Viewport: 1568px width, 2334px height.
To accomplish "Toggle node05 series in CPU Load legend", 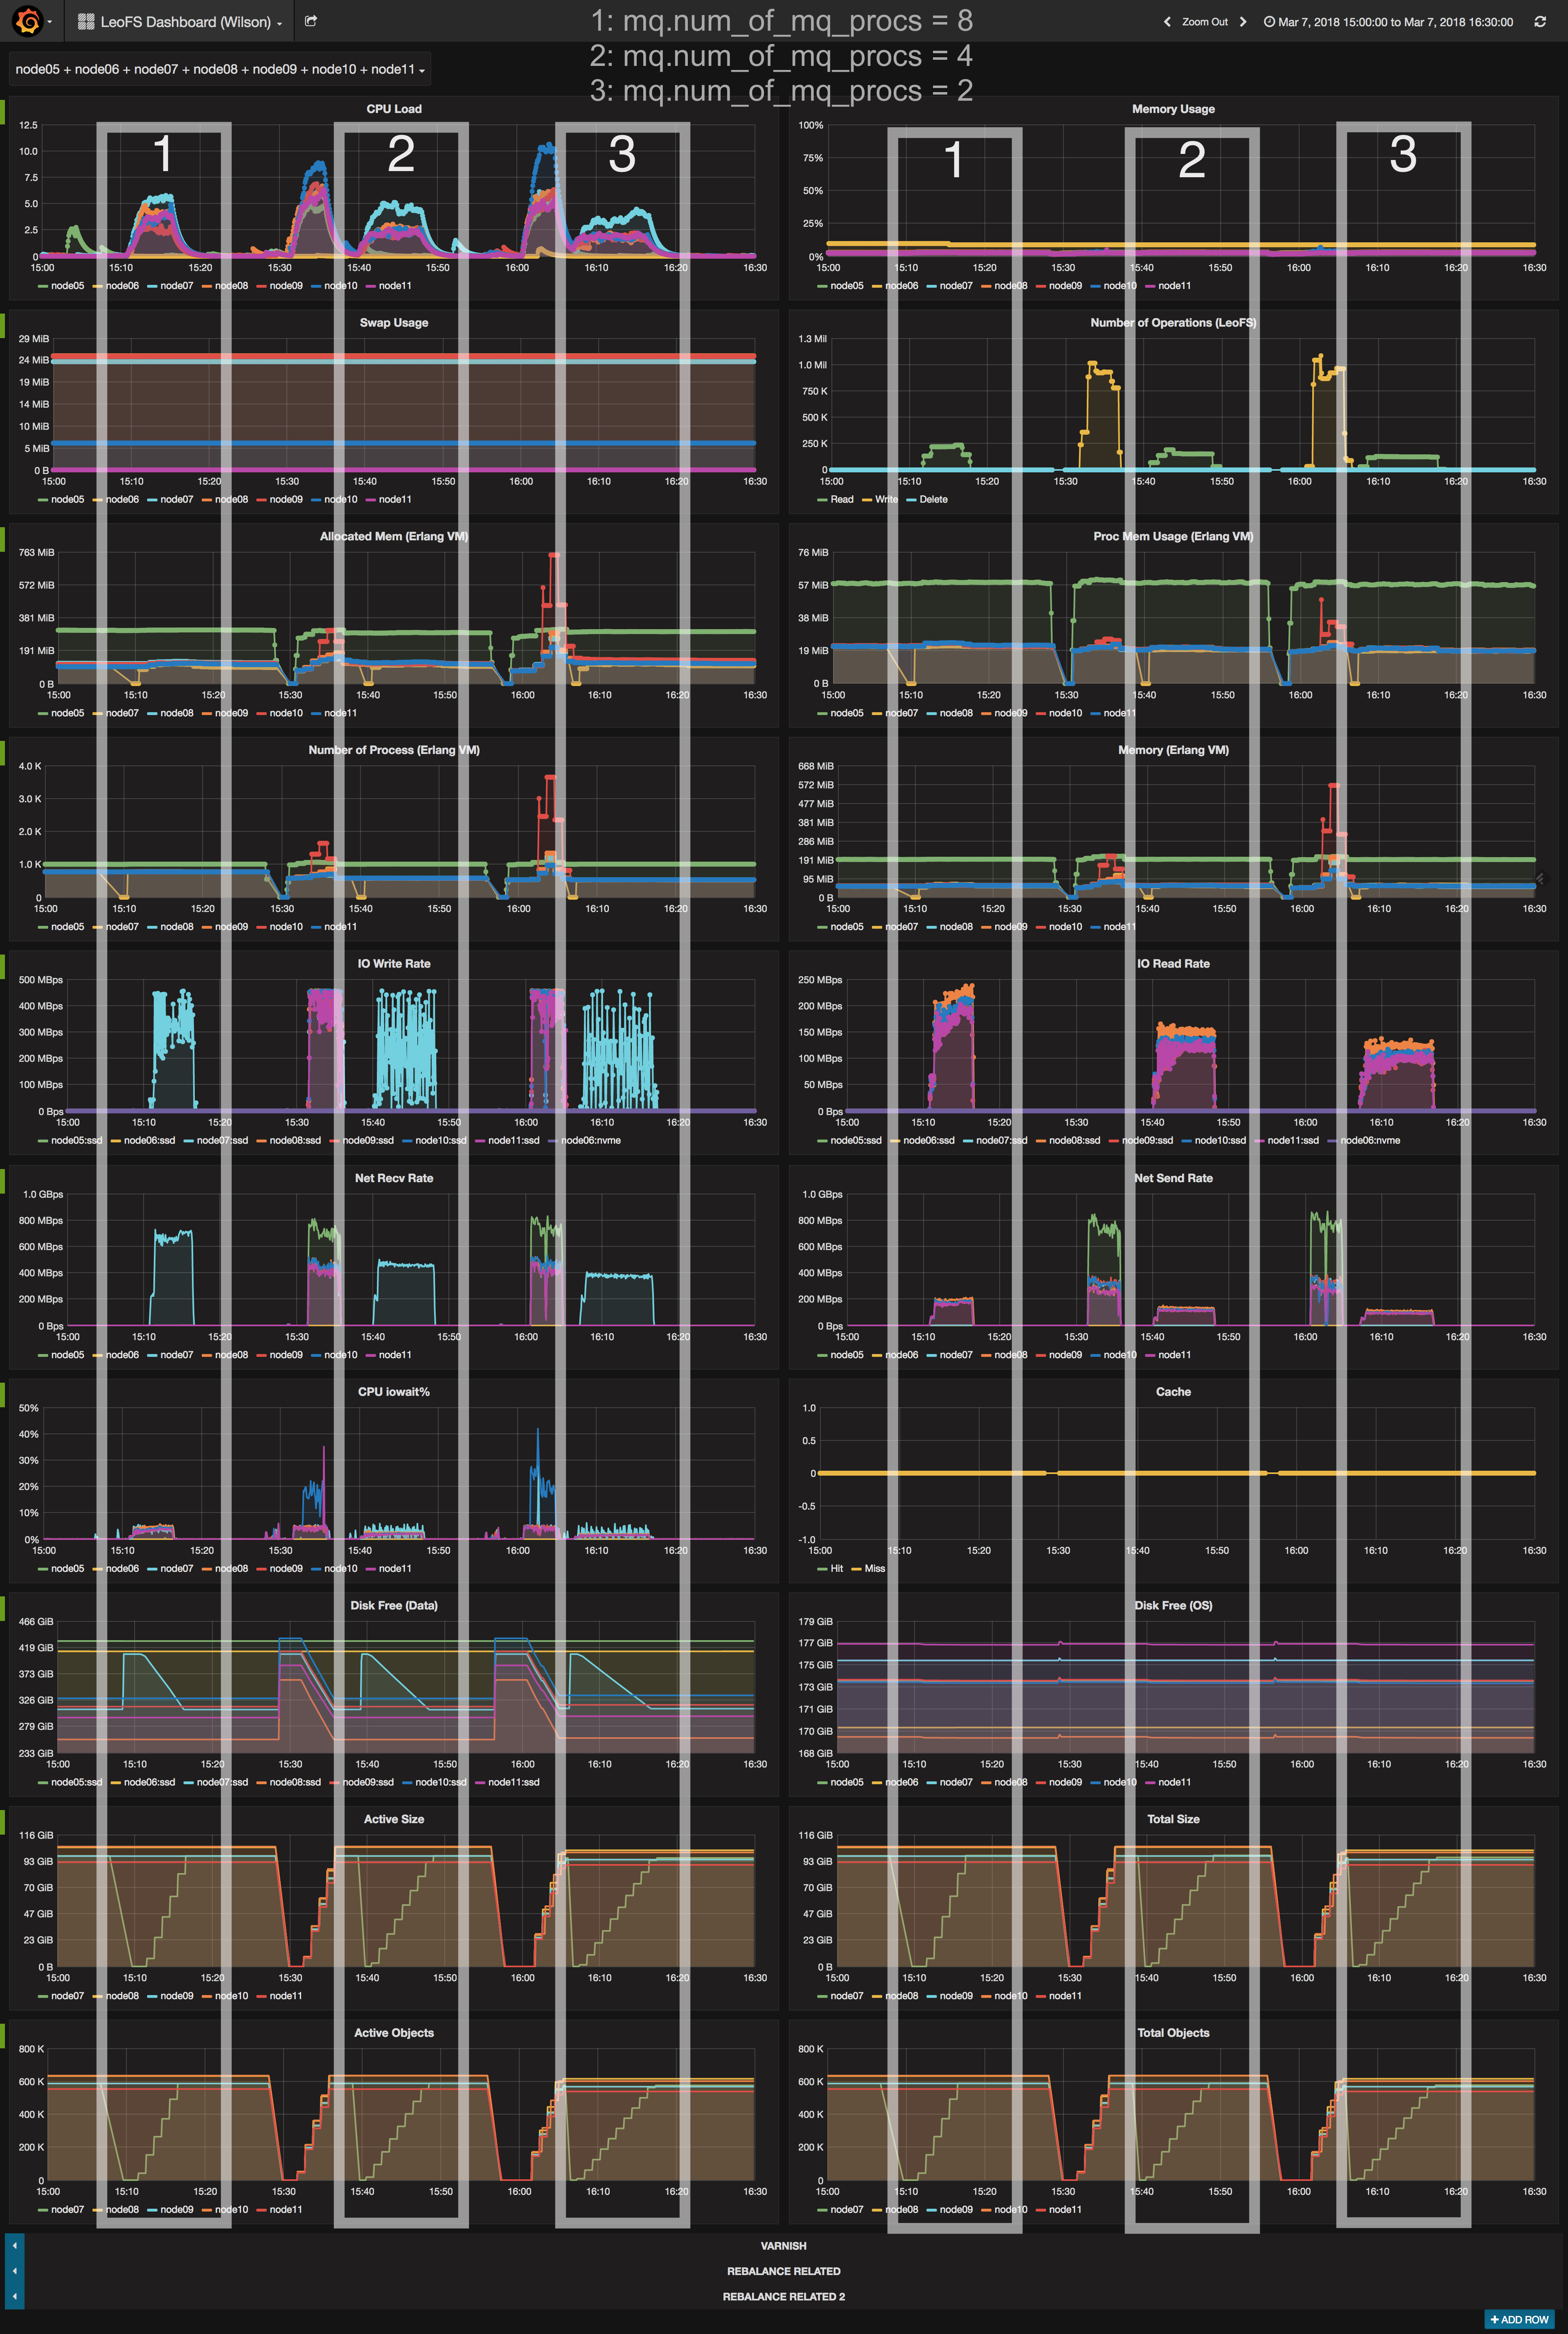I will (67, 286).
